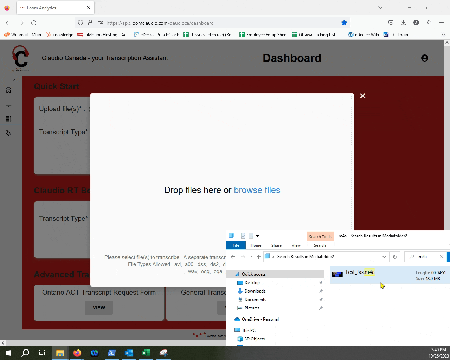Viewport: 450px width, 360px height.
Task: Open the Firefox extensions puzzle icon
Action: point(429,23)
